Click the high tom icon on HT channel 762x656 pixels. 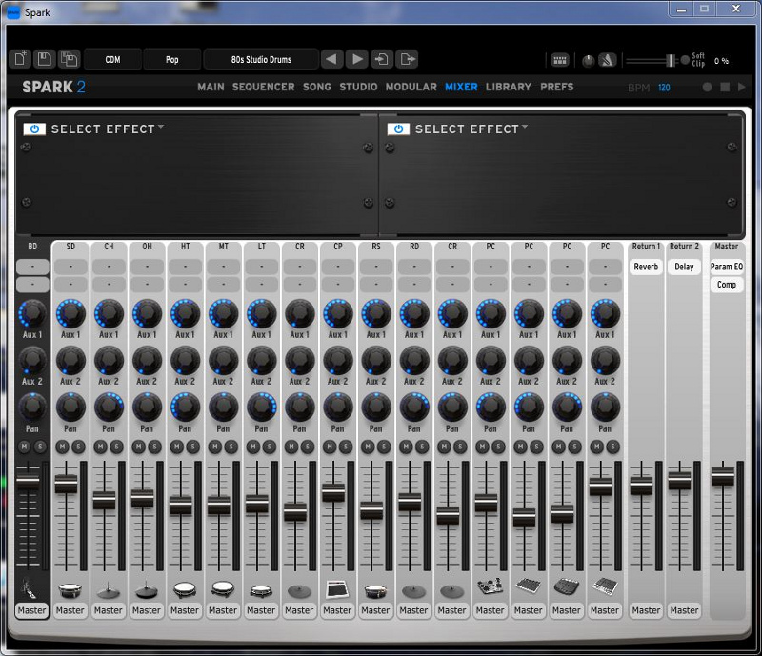point(185,590)
